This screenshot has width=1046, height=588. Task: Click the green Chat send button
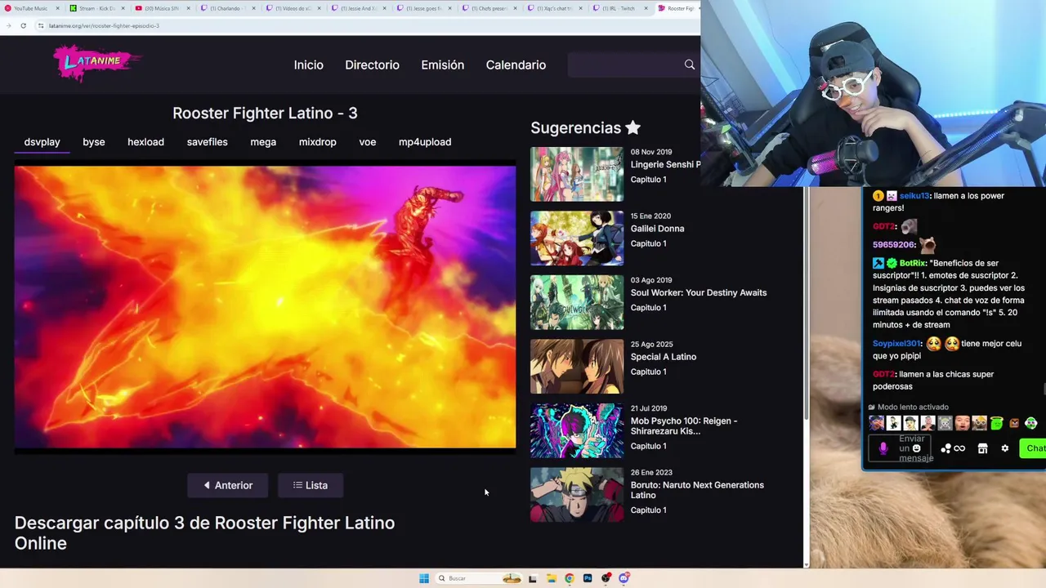coord(1034,448)
